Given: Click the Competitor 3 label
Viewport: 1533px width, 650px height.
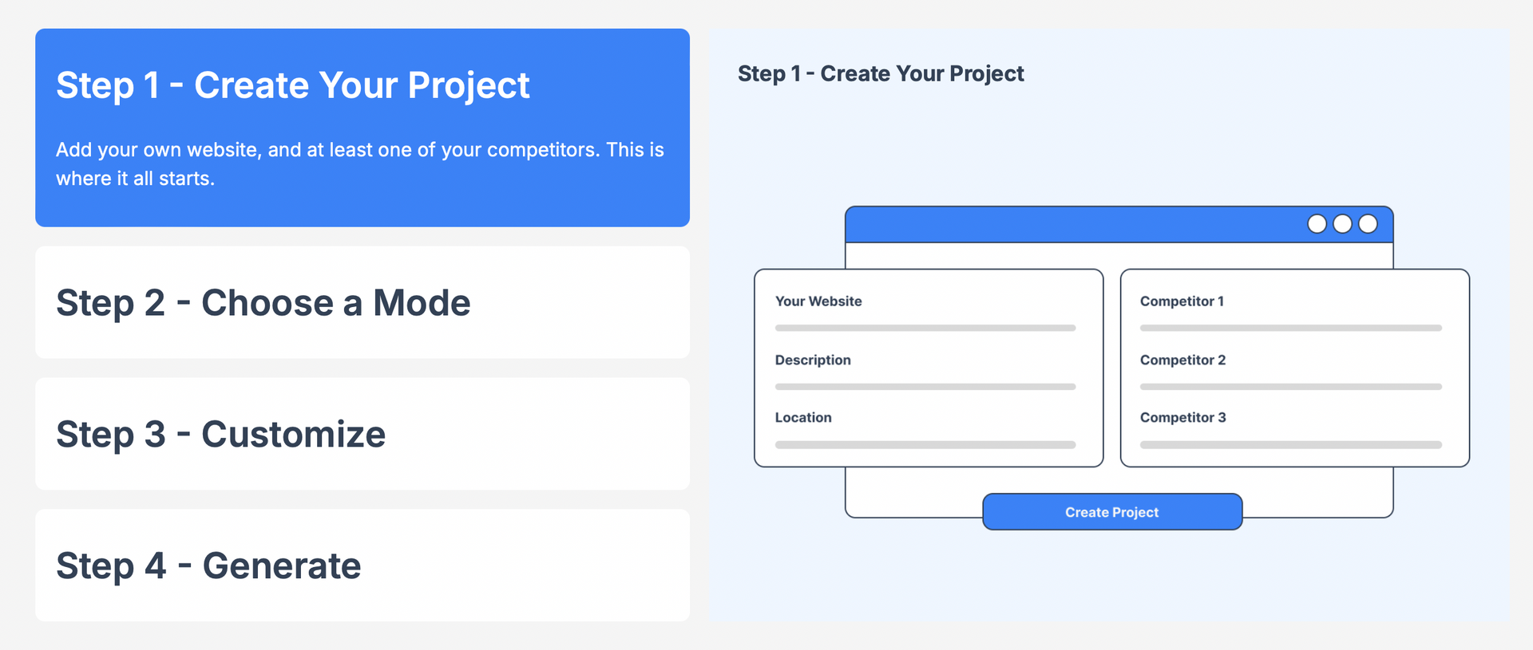Looking at the screenshot, I should 1182,418.
